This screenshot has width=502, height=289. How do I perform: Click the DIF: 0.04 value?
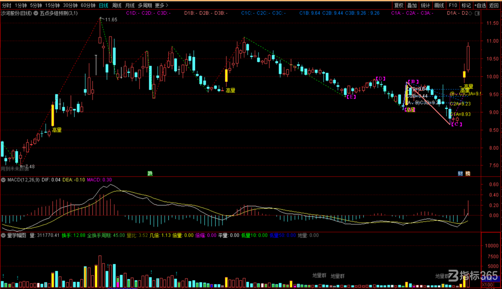pyautogui.click(x=51, y=180)
